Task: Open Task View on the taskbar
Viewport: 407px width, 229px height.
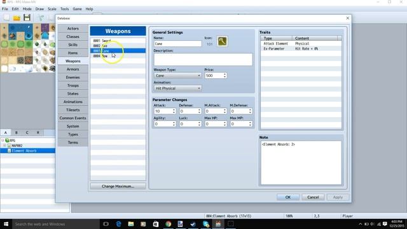Action: click(106, 224)
